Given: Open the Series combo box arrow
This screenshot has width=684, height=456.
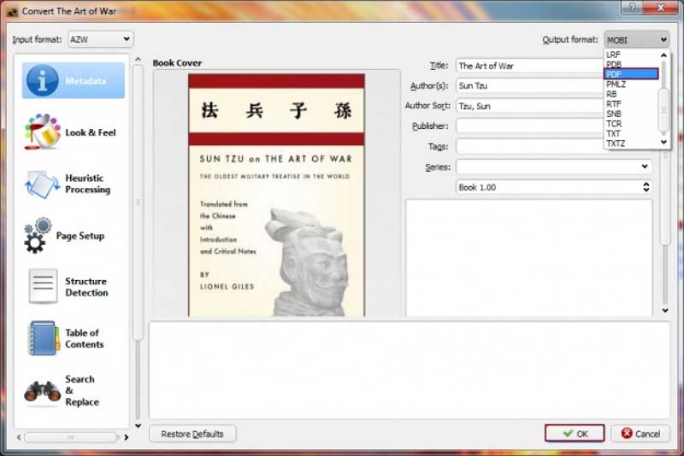Looking at the screenshot, I should click(x=645, y=167).
